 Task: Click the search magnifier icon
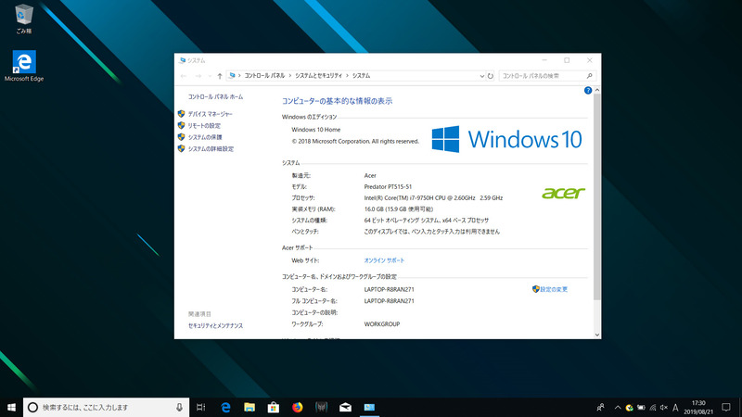point(589,76)
